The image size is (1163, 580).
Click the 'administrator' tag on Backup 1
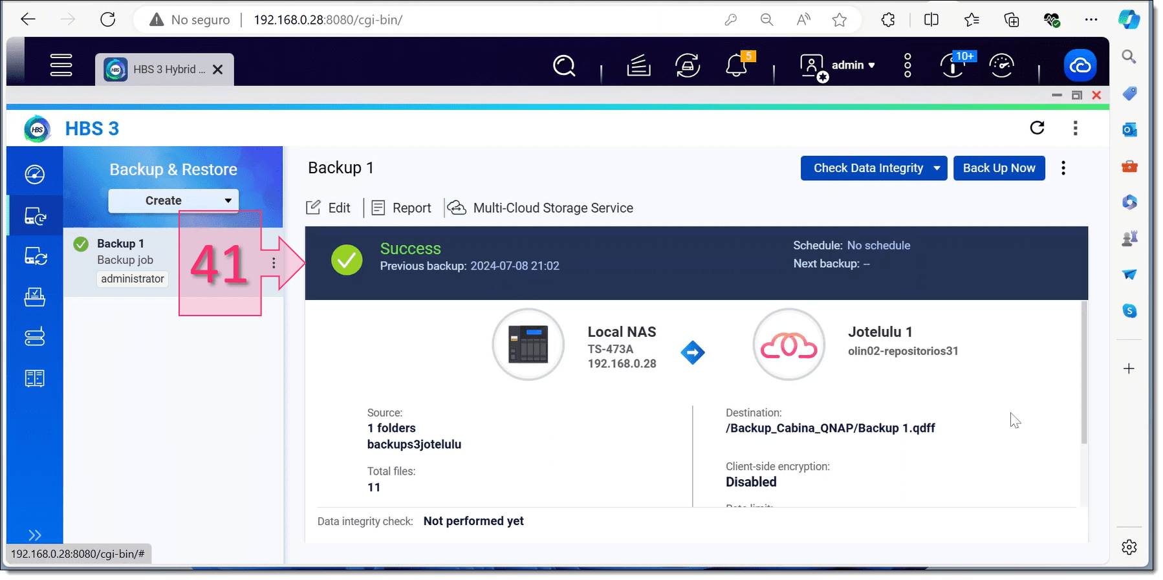(x=133, y=279)
